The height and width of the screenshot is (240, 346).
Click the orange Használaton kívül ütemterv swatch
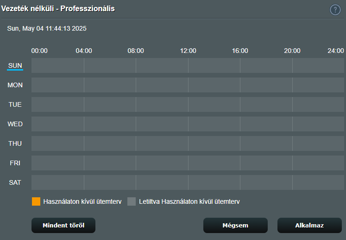click(36, 201)
